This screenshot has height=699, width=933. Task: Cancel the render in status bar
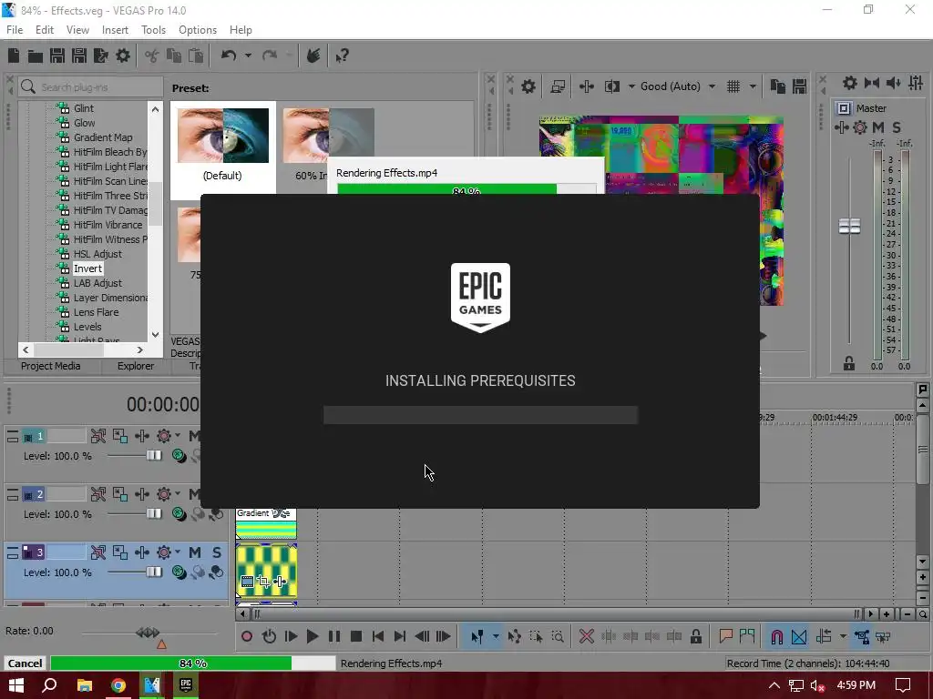25,664
